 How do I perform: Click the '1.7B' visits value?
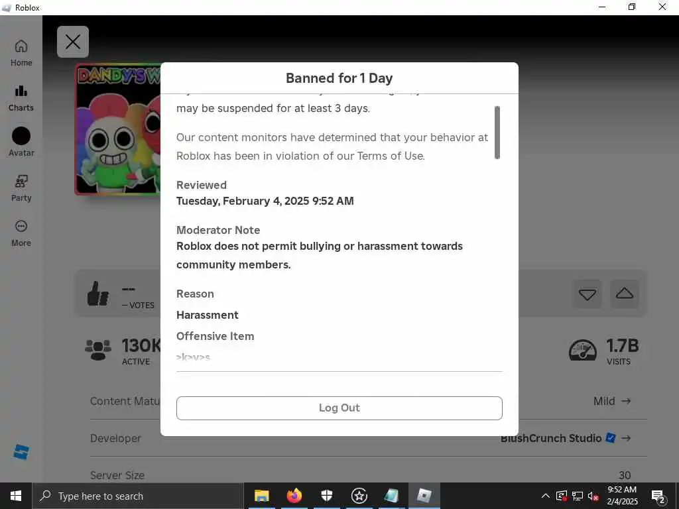coord(622,345)
